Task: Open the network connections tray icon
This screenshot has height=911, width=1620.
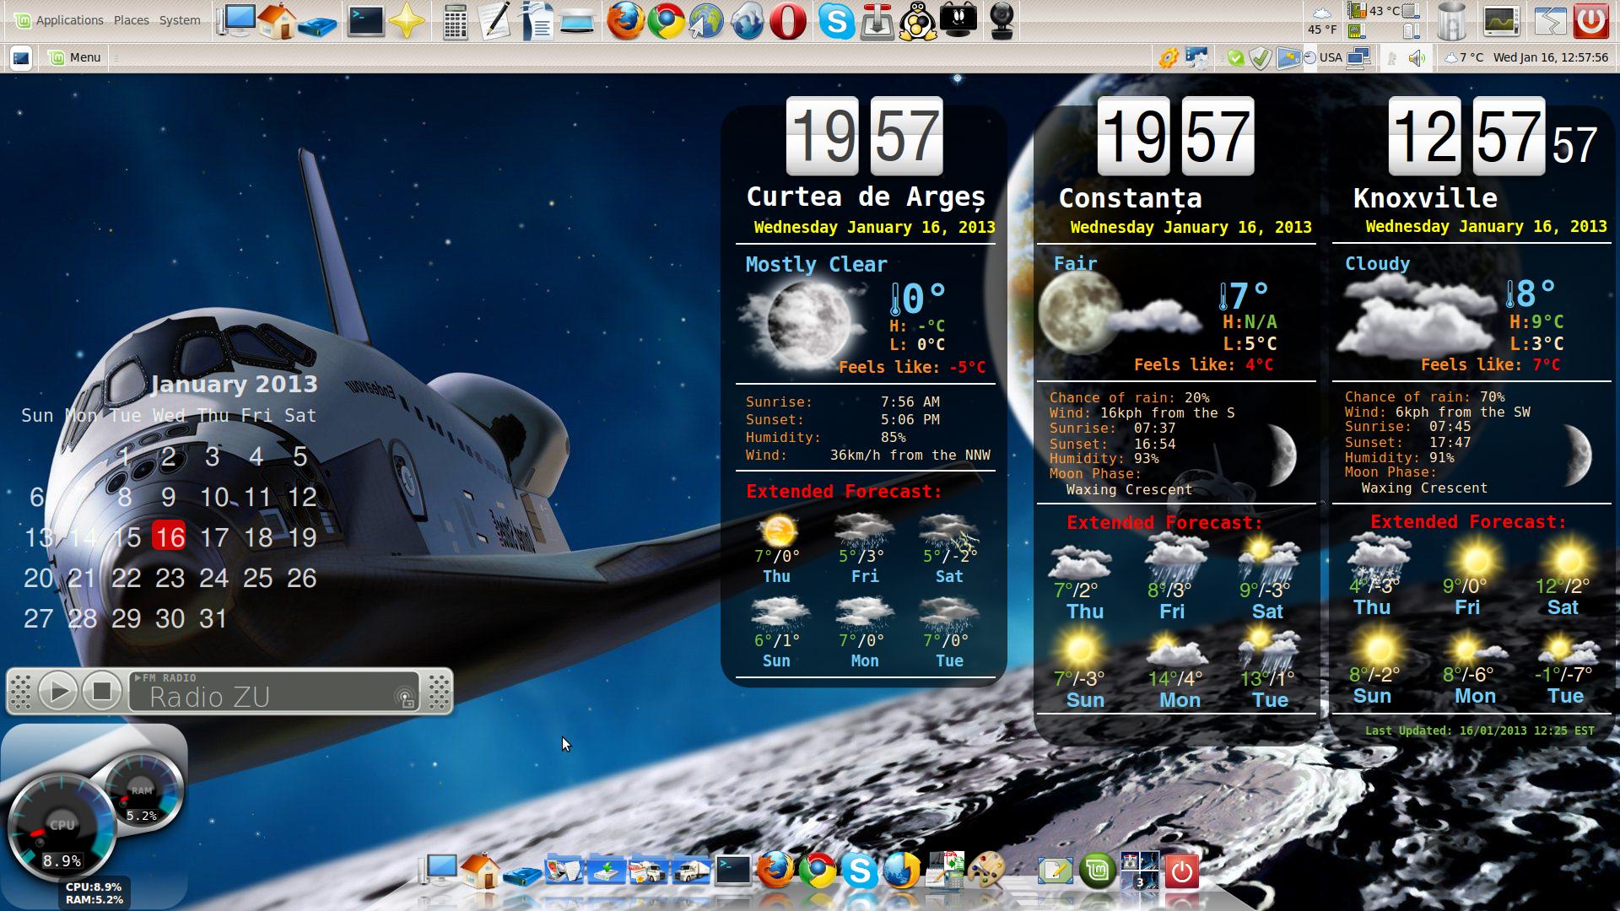Action: 1358,57
